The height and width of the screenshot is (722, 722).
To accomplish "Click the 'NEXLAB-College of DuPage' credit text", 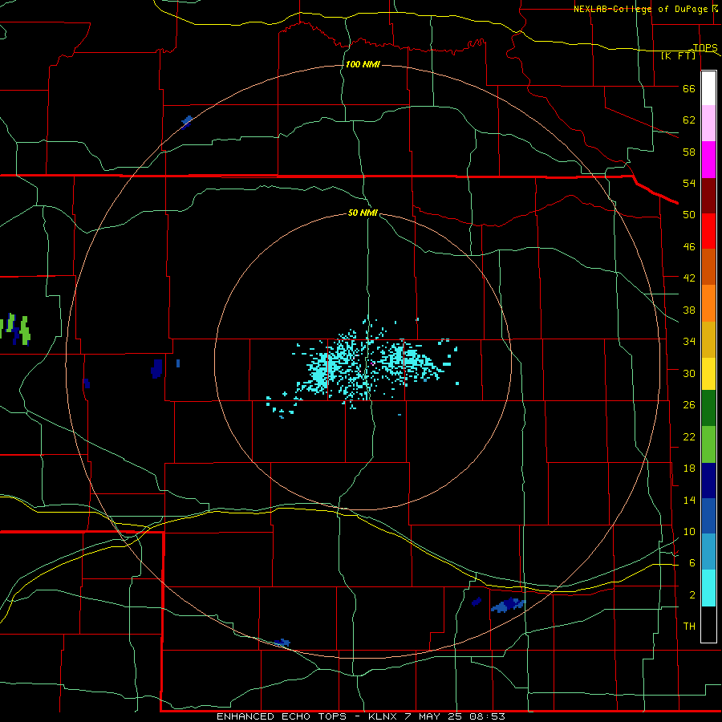I will point(640,9).
